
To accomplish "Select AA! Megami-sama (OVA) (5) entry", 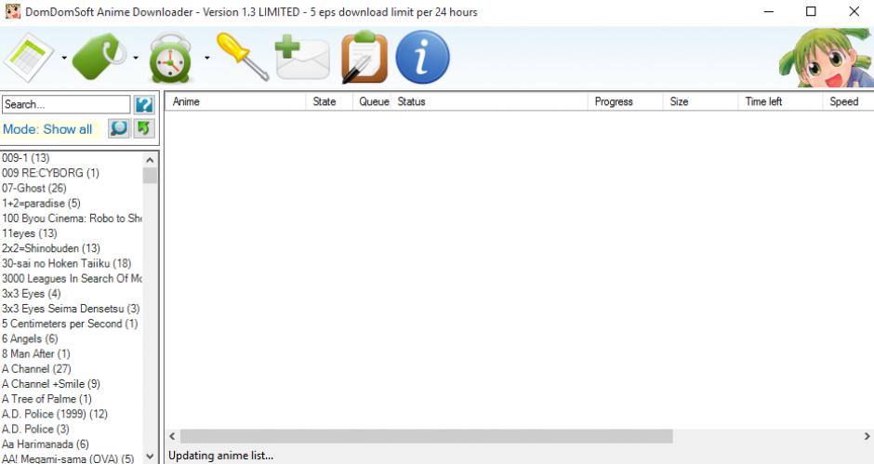I will point(72,458).
